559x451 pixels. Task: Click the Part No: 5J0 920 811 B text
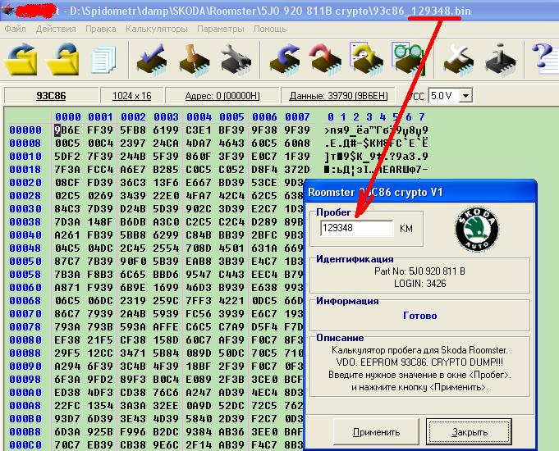(x=419, y=271)
